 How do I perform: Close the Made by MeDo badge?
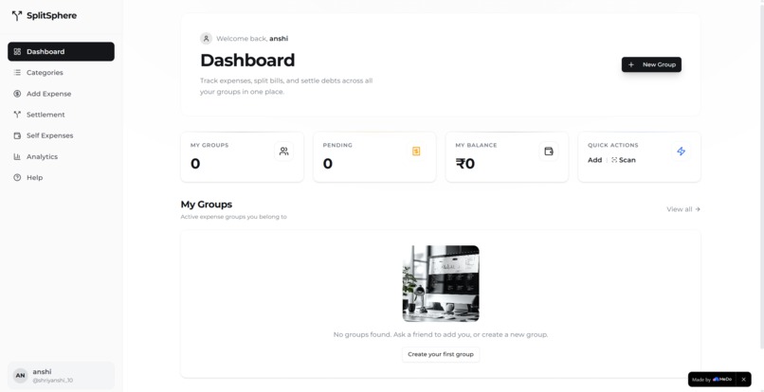[x=743, y=380]
